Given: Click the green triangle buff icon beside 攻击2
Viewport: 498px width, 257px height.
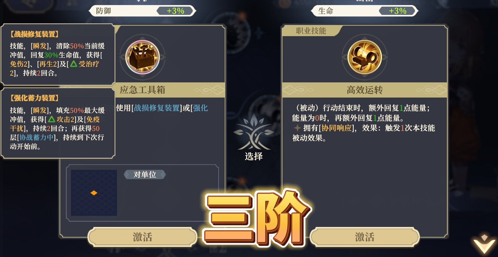Looking at the screenshot, I should [x=52, y=119].
